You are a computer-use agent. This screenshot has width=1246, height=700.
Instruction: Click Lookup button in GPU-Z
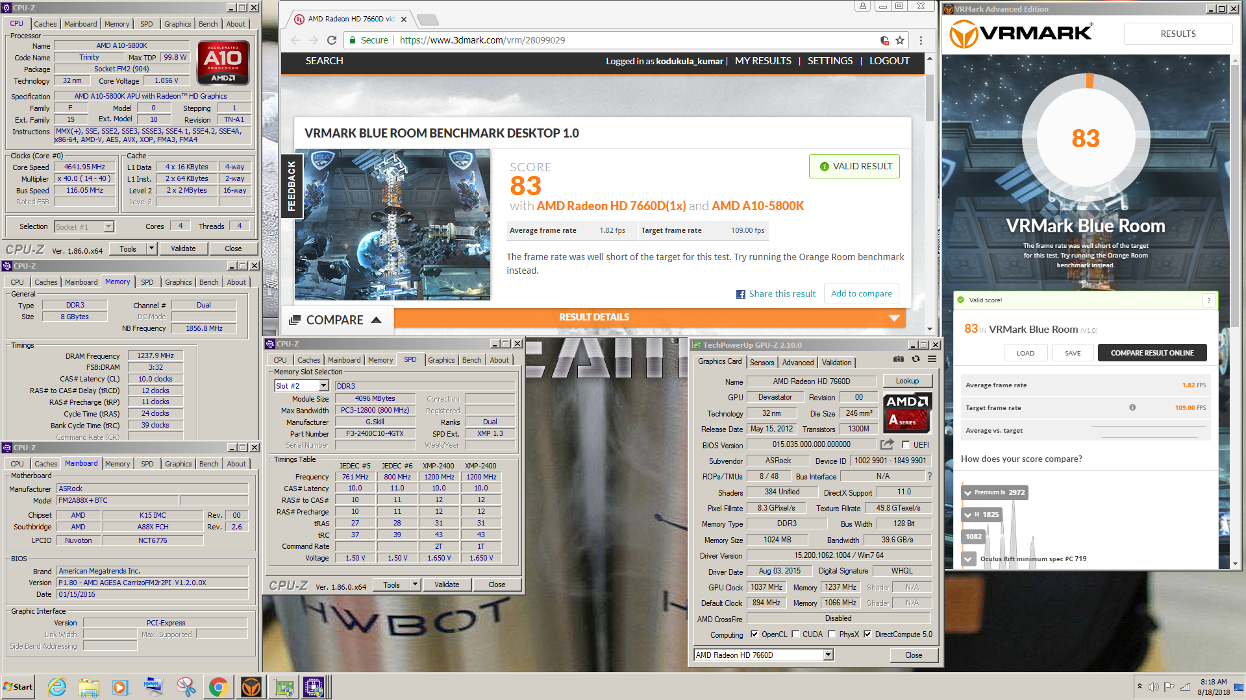click(x=907, y=381)
